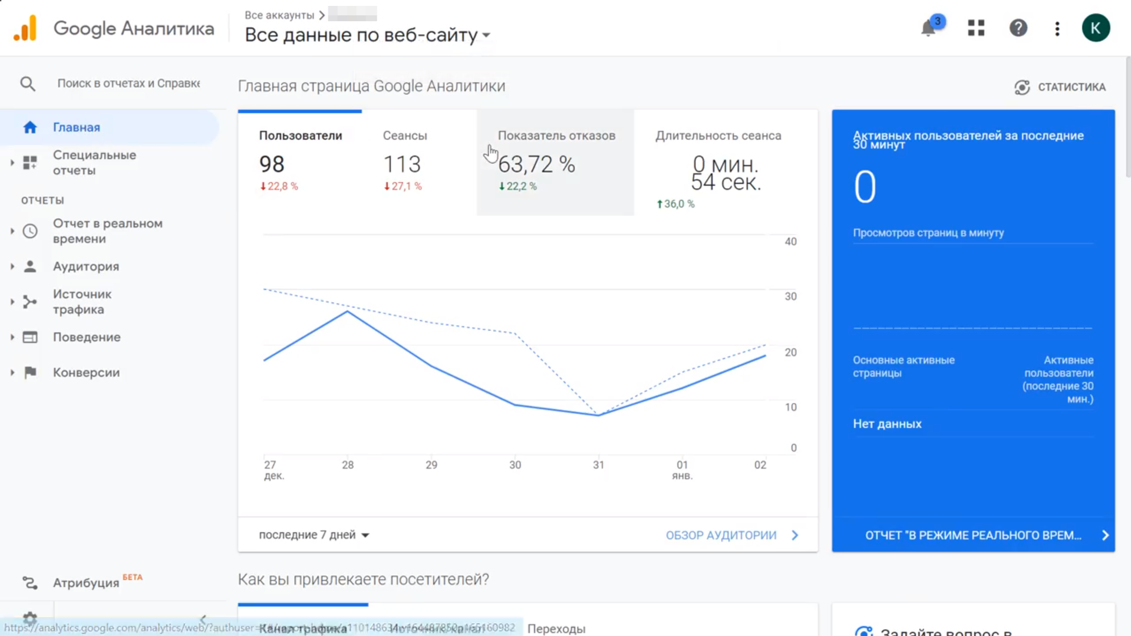Click the Поведение layout icon
The height and width of the screenshot is (636, 1131).
click(x=30, y=337)
